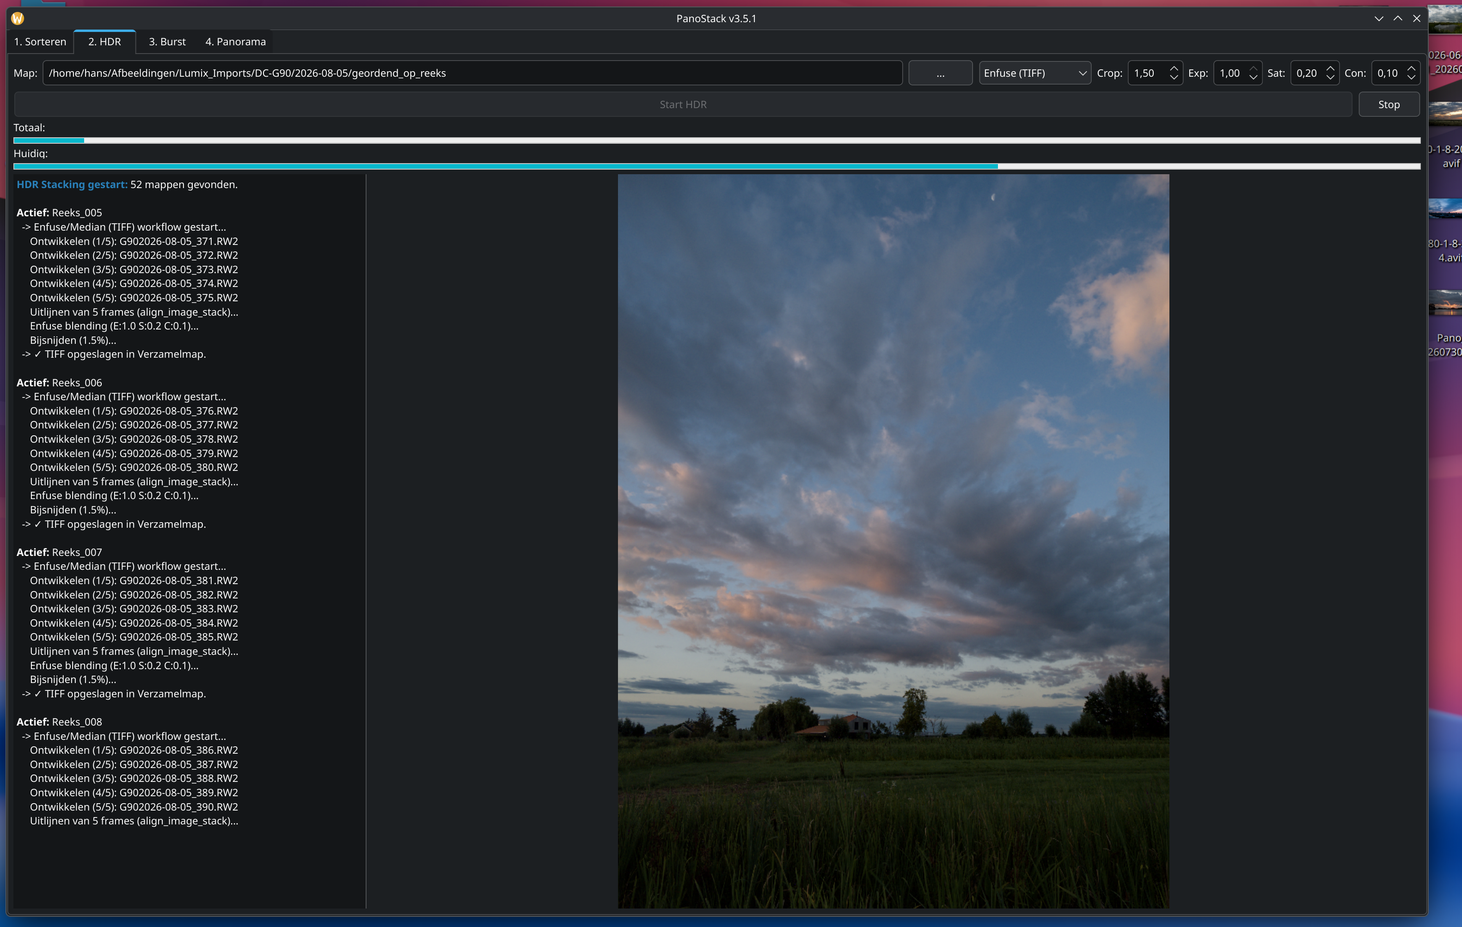Click the Huidig progress bar
The image size is (1462, 927).
(716, 166)
